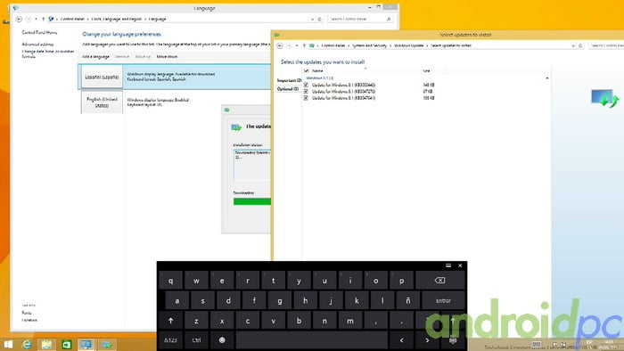Click the Windows 8.1 (3) group heading

[x=319, y=78]
